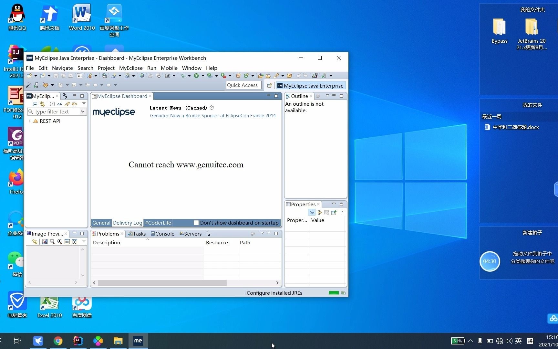Switch to the Console tab
558x349 pixels.
click(163, 234)
